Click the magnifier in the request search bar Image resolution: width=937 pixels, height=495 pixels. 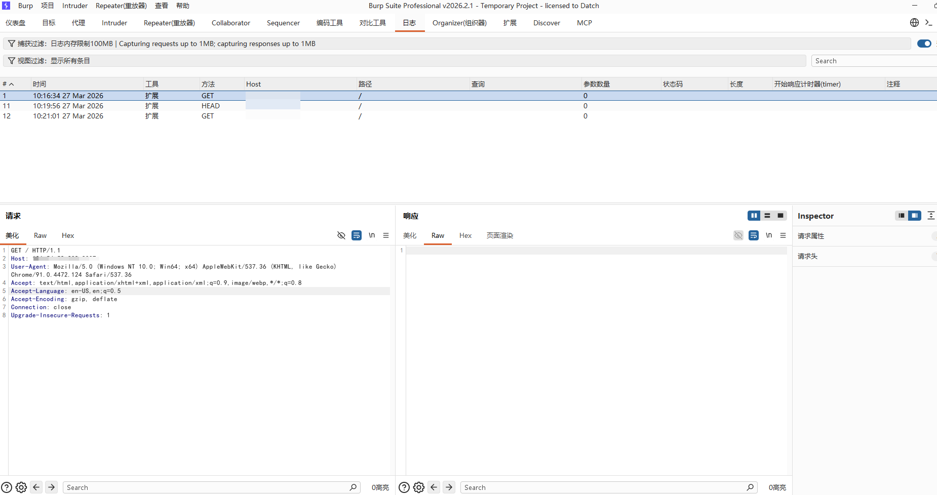[x=354, y=487]
